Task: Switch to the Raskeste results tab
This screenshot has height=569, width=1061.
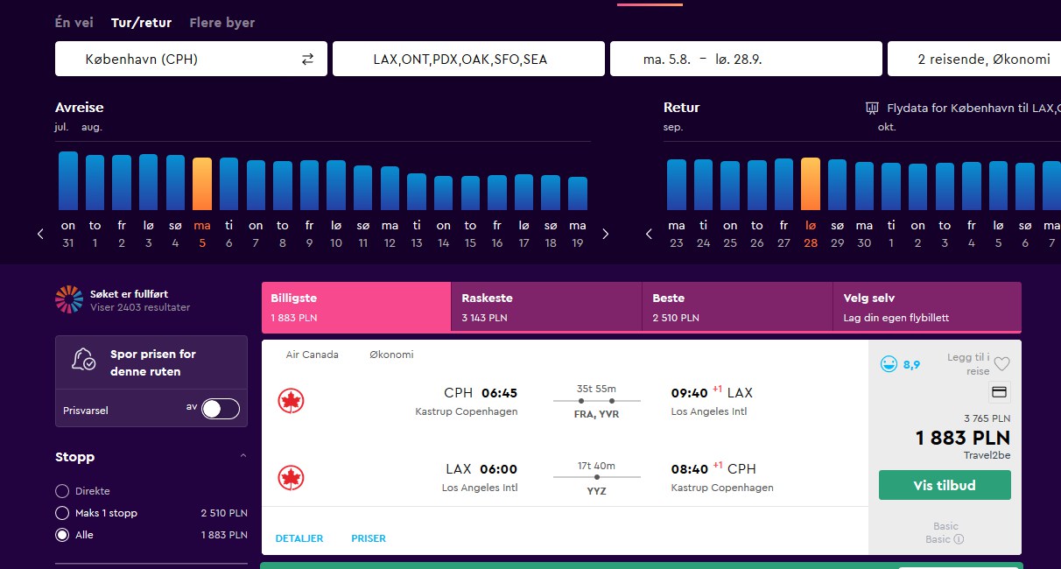Action: click(x=546, y=307)
